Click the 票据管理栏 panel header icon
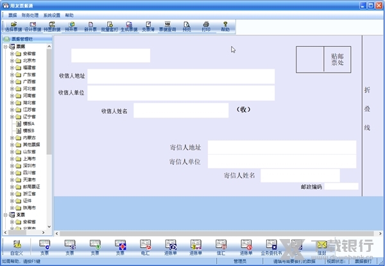The height and width of the screenshot is (266, 385). [7, 39]
